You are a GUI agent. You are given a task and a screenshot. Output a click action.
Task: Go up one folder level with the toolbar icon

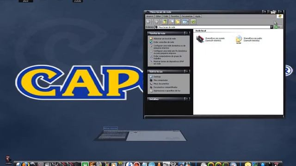(165, 22)
